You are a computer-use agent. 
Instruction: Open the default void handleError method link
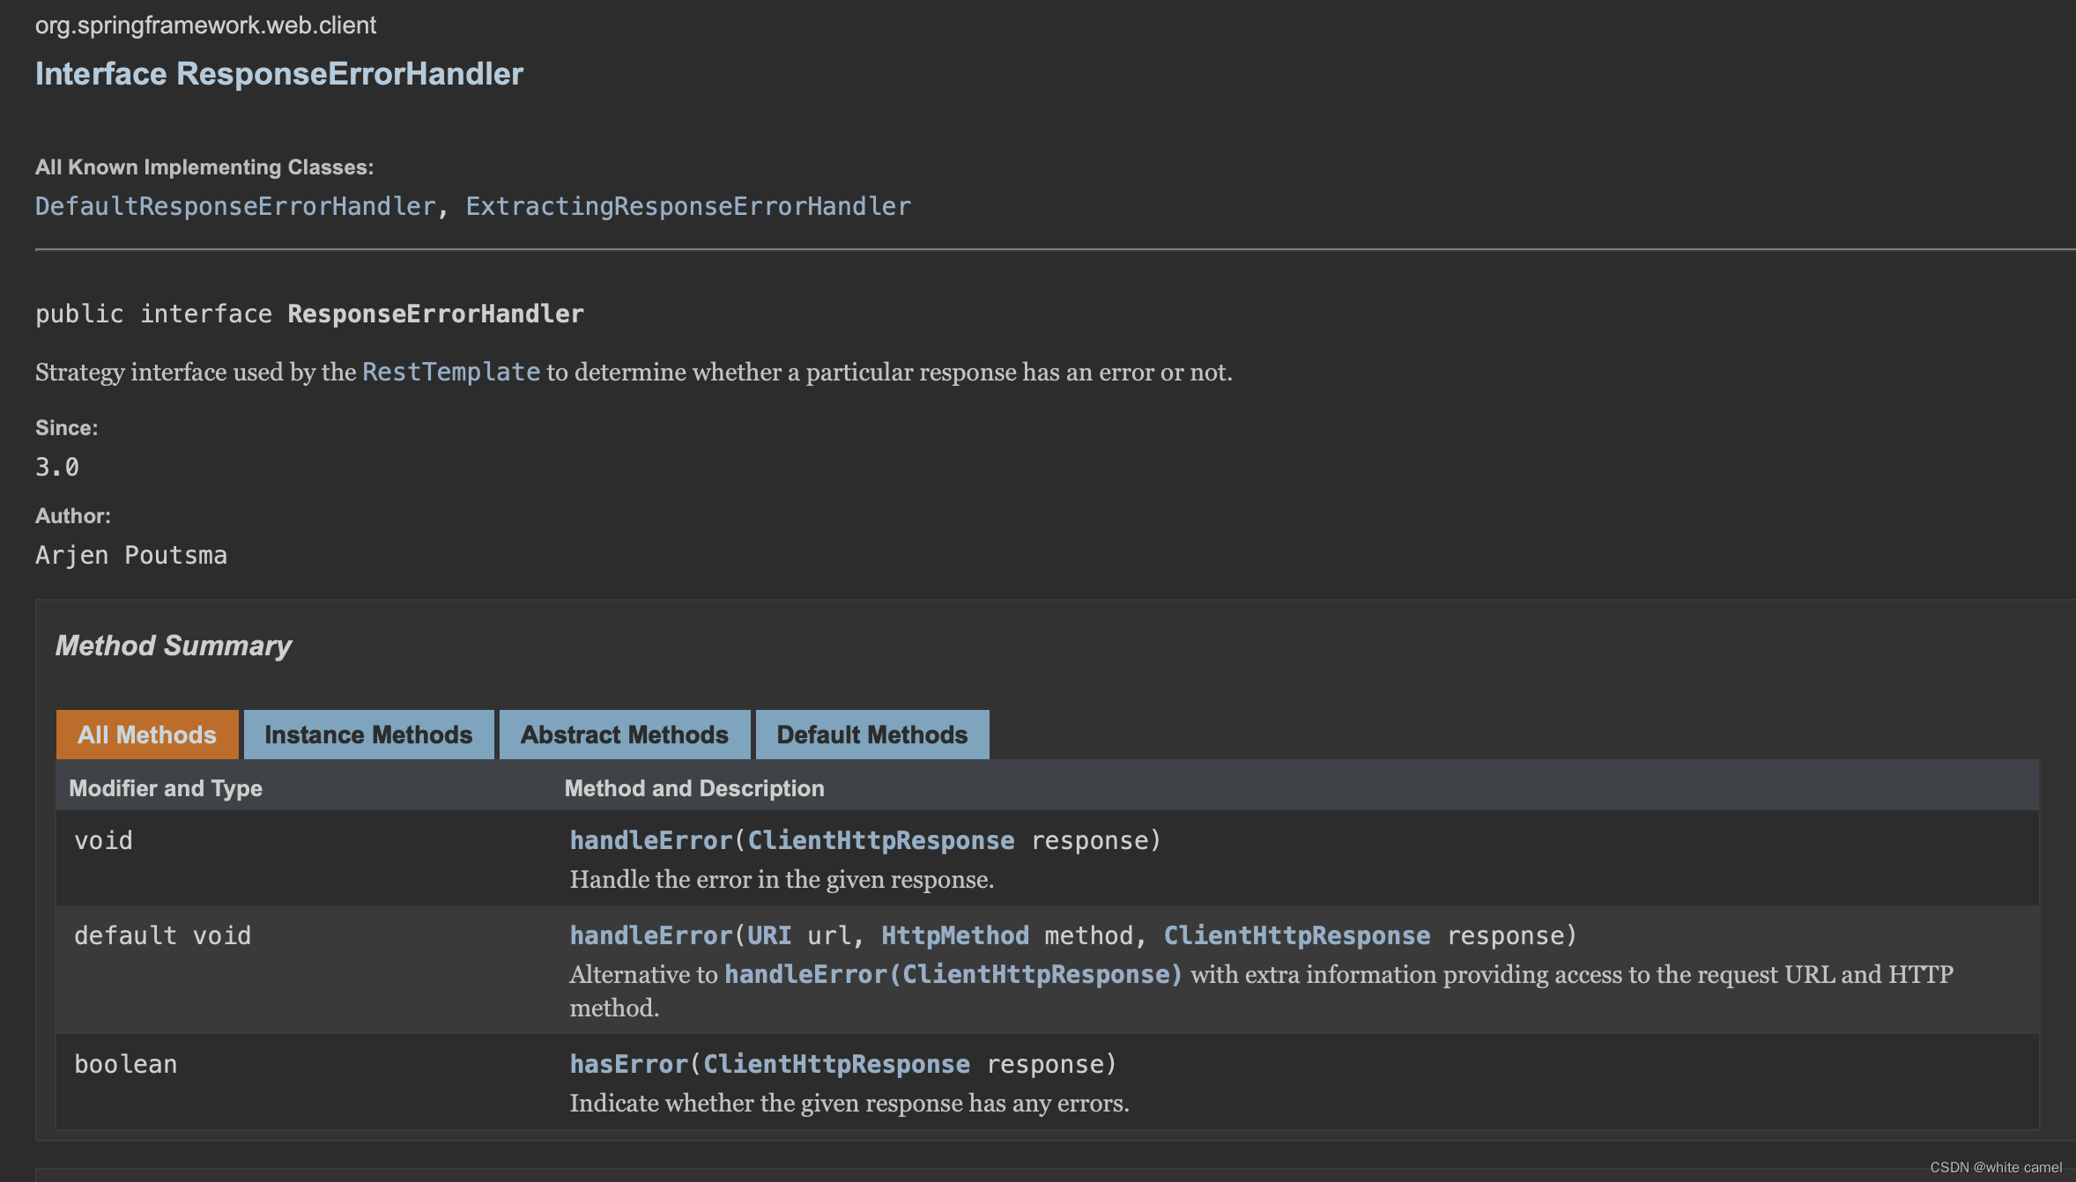tap(650, 935)
